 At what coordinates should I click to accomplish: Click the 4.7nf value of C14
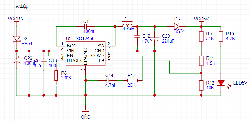click(110, 85)
